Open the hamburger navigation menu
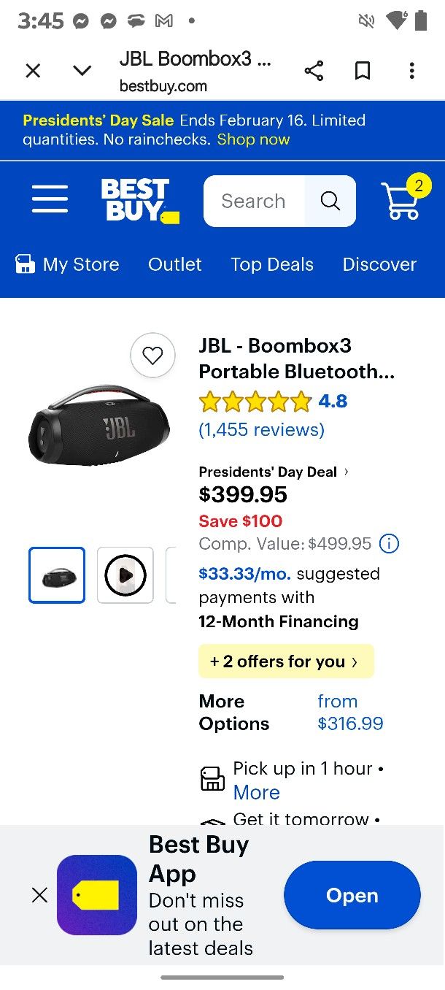445x990 pixels. [x=50, y=200]
